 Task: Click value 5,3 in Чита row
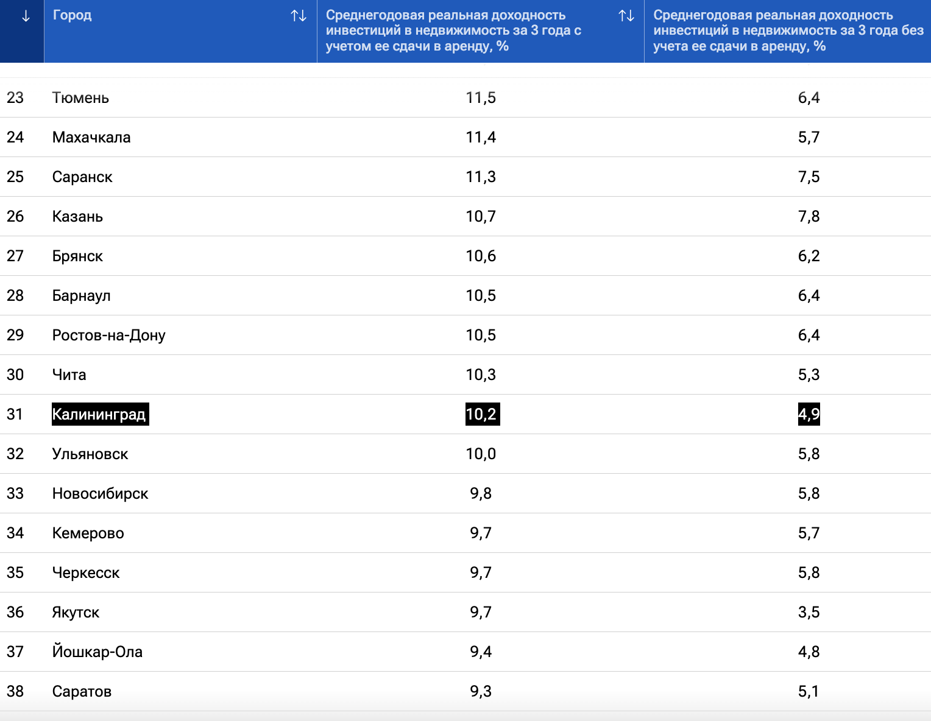(809, 375)
